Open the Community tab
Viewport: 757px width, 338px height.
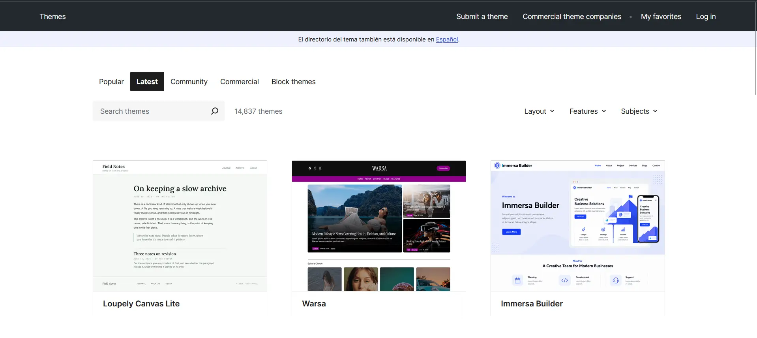coord(189,82)
